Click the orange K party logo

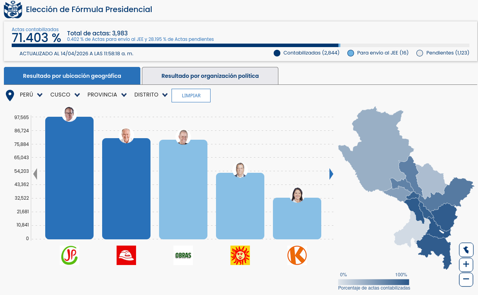(297, 255)
